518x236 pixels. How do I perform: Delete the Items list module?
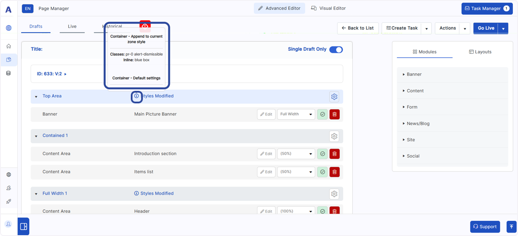[x=335, y=172]
